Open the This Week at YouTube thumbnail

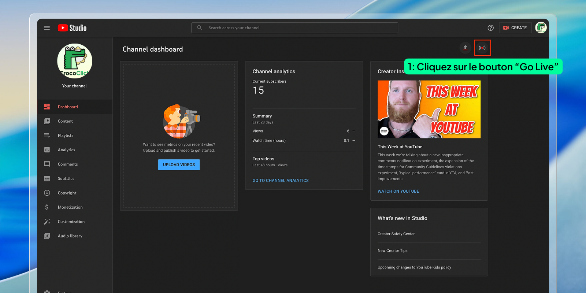[x=429, y=109]
